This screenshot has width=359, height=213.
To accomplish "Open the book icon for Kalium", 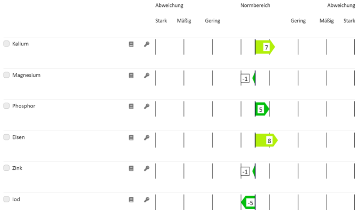I will (131, 44).
